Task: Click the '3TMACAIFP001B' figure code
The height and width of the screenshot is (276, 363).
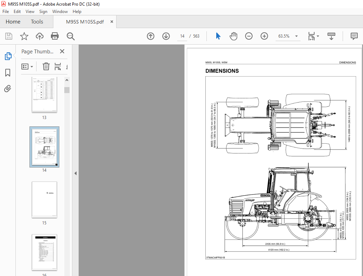Action: 216,257
